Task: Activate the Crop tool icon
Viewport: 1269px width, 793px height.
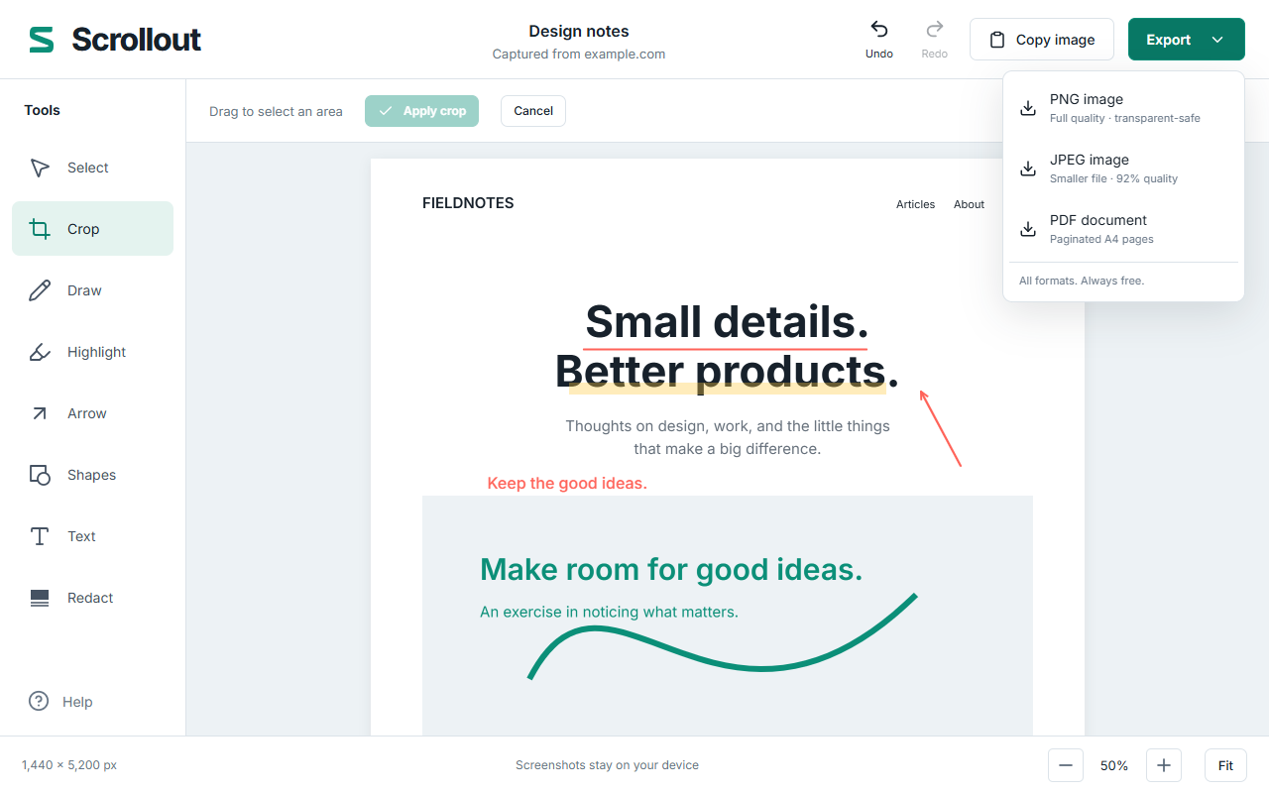Action: click(x=40, y=229)
